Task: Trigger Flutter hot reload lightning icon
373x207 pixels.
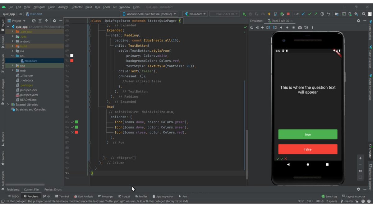Action: coord(269,14)
